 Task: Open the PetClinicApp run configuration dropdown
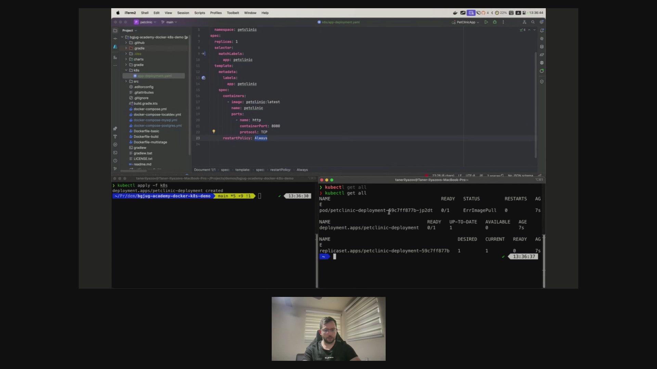pos(468,22)
